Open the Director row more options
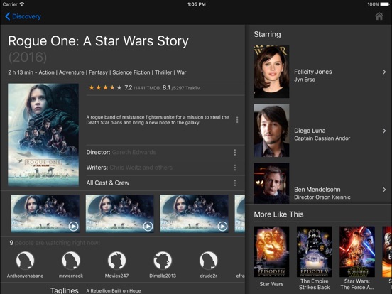The height and width of the screenshot is (294, 392). coord(235,152)
